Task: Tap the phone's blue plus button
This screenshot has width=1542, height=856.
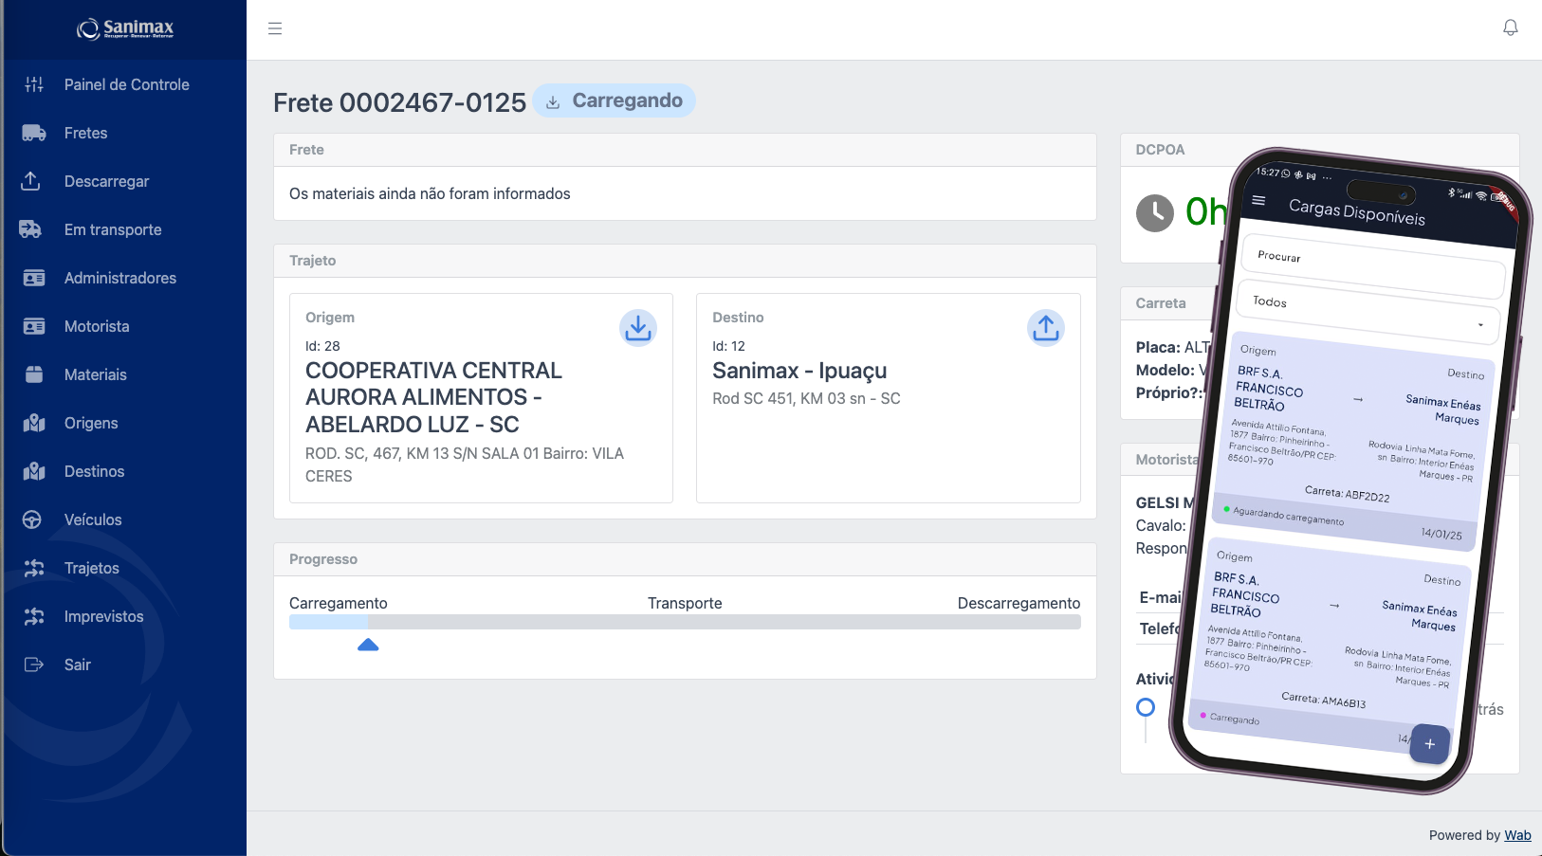Action: [1429, 744]
